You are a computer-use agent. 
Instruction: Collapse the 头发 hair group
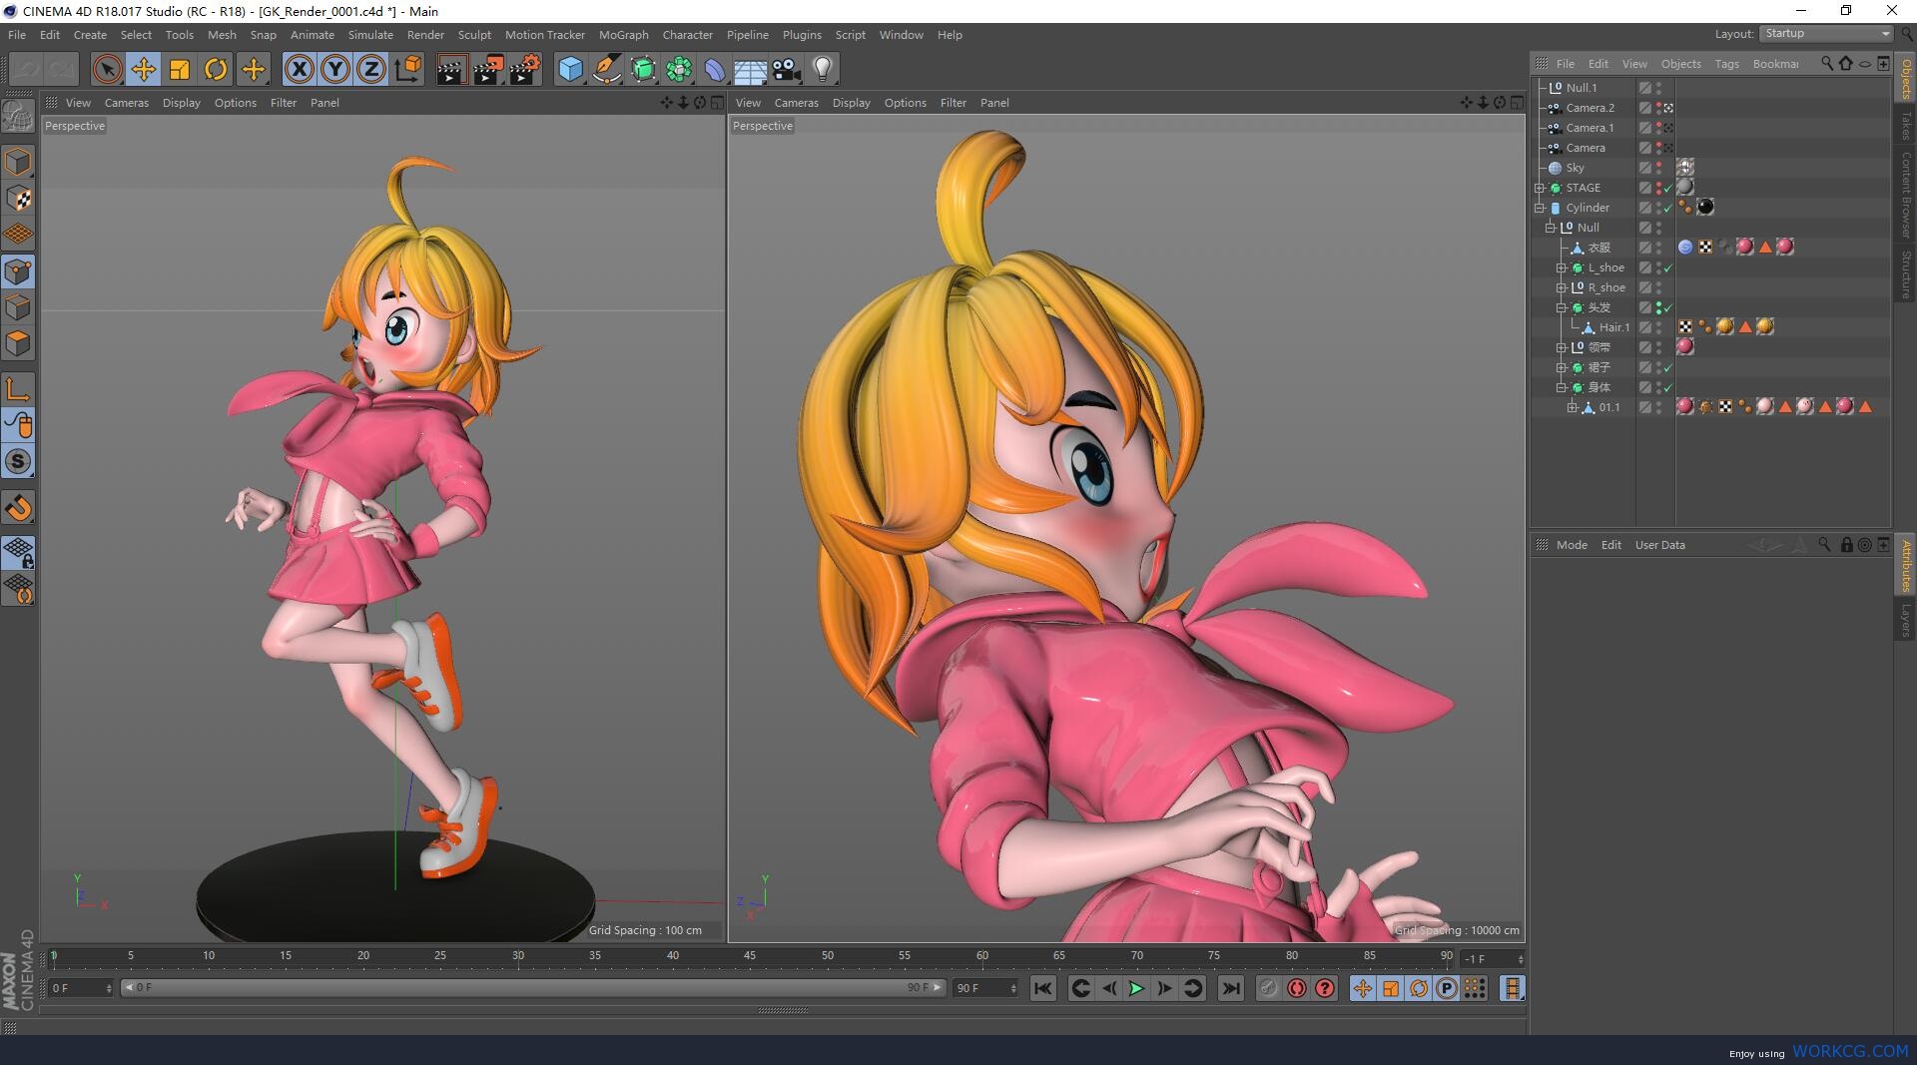pos(1562,307)
